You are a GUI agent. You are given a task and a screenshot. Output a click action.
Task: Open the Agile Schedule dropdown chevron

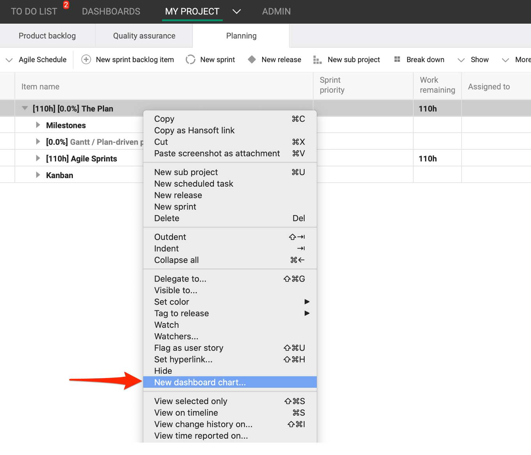[9, 60]
